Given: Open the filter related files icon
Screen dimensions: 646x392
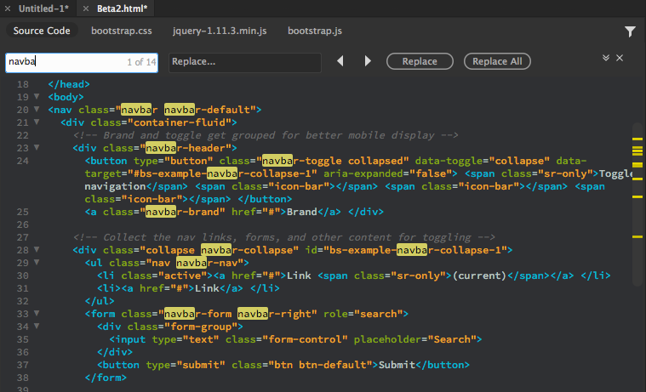Looking at the screenshot, I should pos(630,31).
